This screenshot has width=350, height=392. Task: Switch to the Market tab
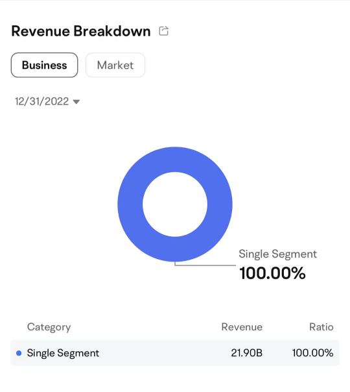click(x=115, y=65)
